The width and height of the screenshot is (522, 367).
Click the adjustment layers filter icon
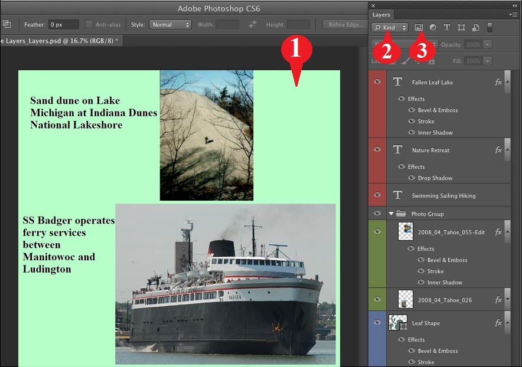tap(433, 27)
